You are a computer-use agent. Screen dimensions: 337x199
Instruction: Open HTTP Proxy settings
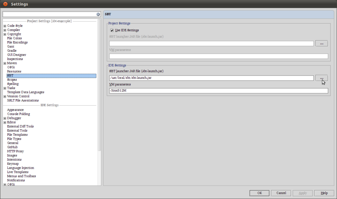point(15,151)
